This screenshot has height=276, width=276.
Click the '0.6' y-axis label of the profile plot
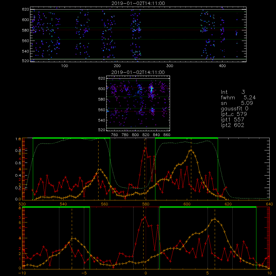point(18,163)
